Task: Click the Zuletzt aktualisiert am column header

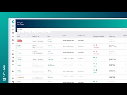Action: pos(113,35)
